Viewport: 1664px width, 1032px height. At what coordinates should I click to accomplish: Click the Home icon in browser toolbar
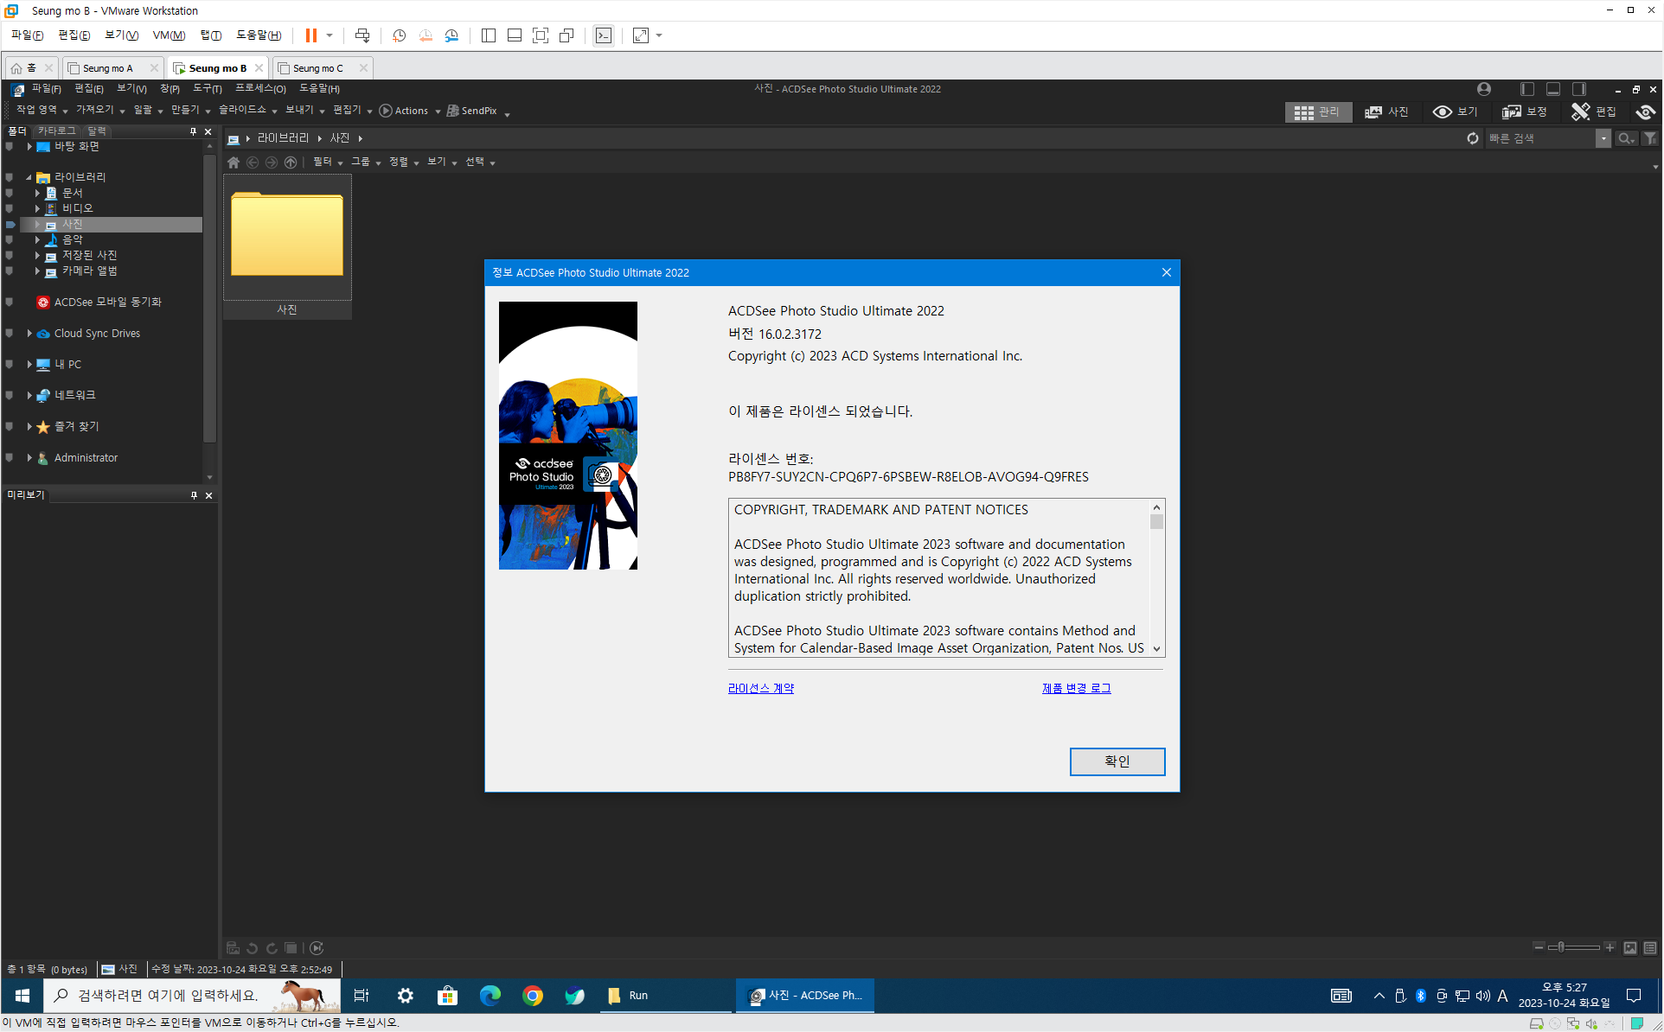point(234,162)
